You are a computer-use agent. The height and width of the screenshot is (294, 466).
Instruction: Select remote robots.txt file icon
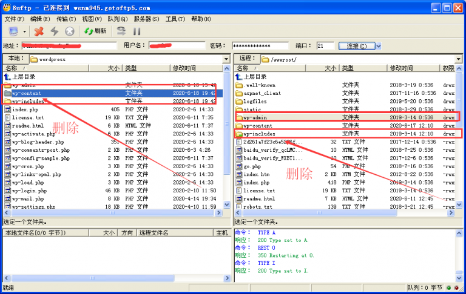click(x=239, y=206)
